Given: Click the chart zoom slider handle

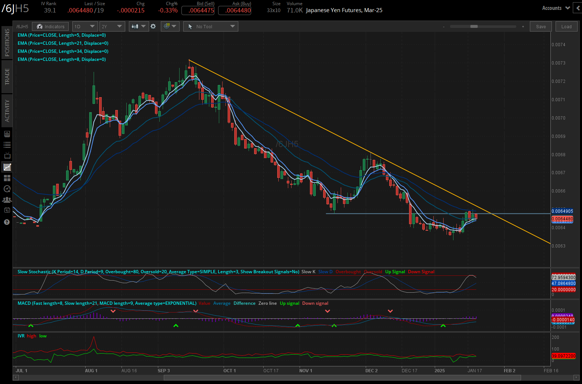Looking at the screenshot, I should (x=474, y=26).
